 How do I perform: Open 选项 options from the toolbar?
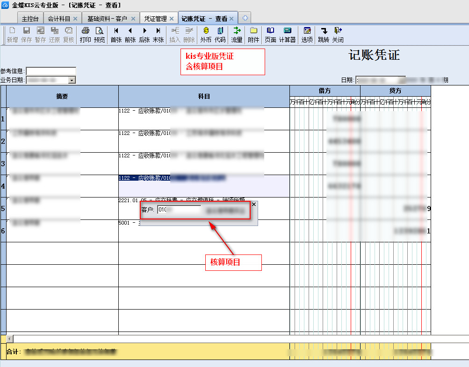click(x=307, y=35)
